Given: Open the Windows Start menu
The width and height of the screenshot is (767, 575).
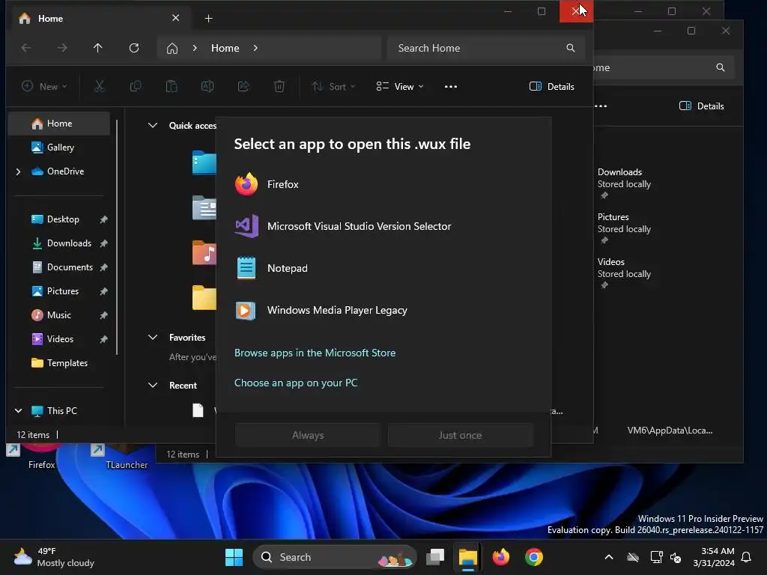Looking at the screenshot, I should point(234,557).
